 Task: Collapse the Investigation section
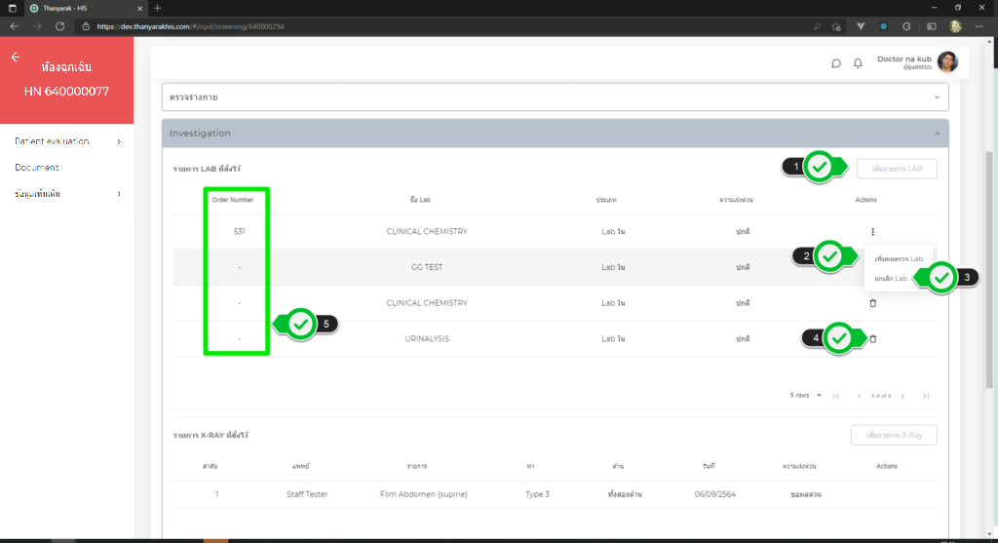click(x=937, y=134)
